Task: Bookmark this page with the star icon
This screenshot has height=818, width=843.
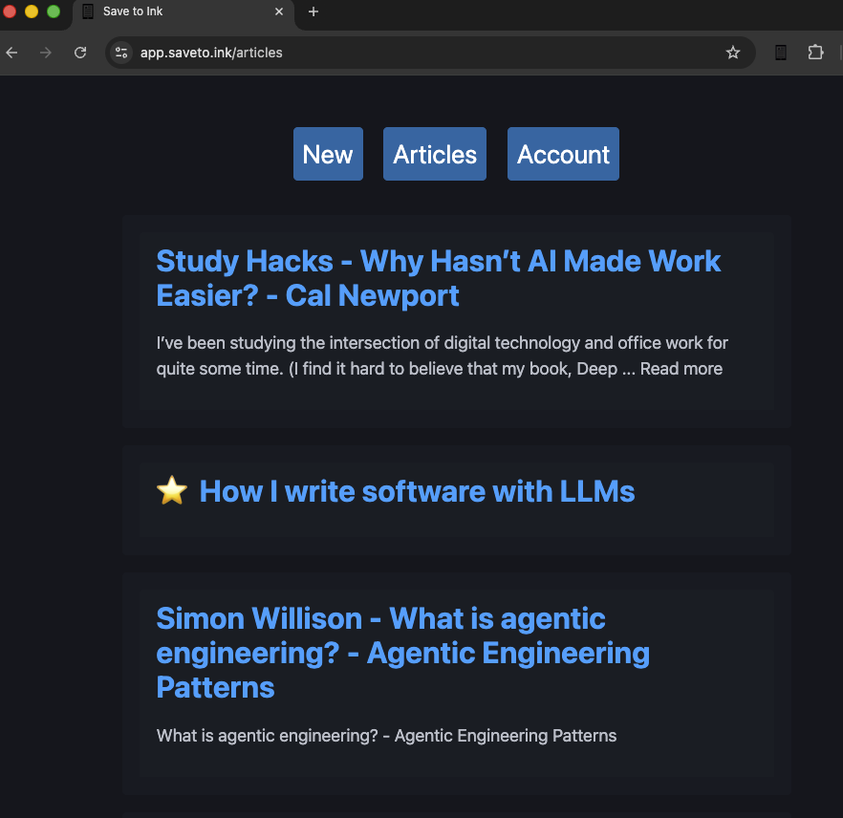Action: (733, 53)
